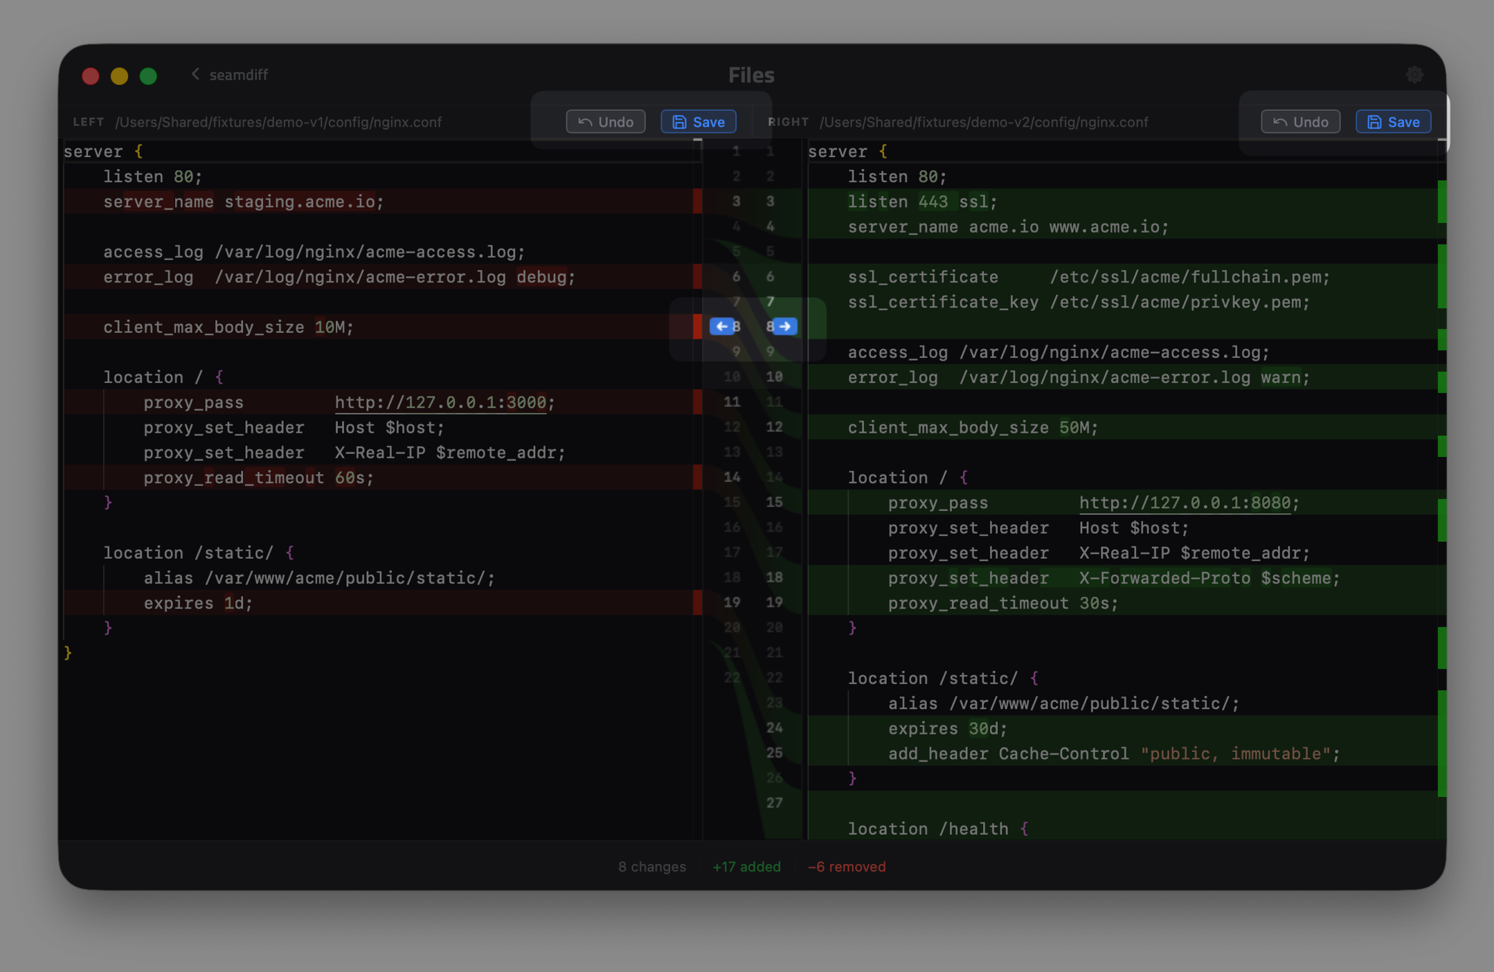Click the red change marker beside proxy_pass line
The height and width of the screenshot is (972, 1494).
coord(697,402)
